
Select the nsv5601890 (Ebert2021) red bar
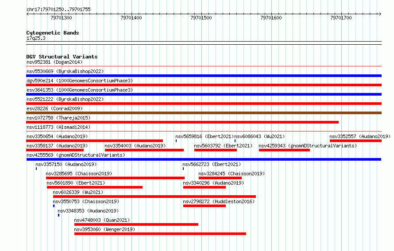point(95,187)
